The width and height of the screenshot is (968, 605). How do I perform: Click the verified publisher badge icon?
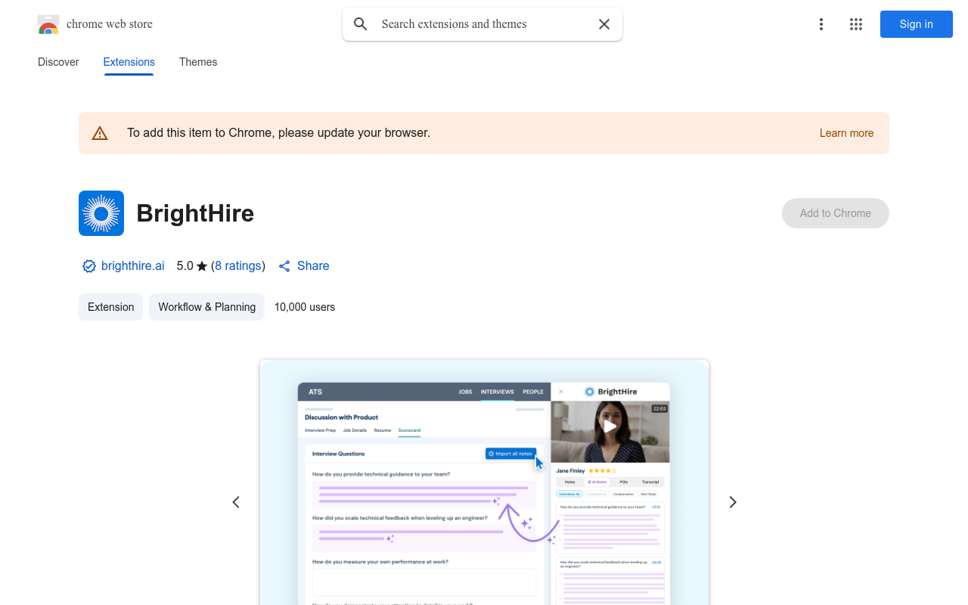(x=89, y=266)
